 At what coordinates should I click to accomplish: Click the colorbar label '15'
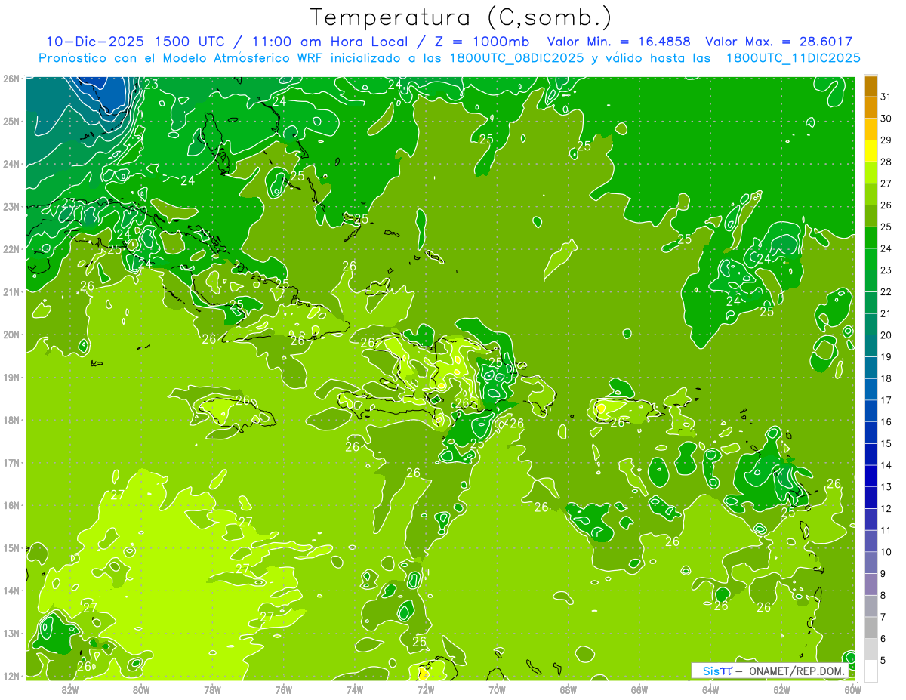click(886, 443)
